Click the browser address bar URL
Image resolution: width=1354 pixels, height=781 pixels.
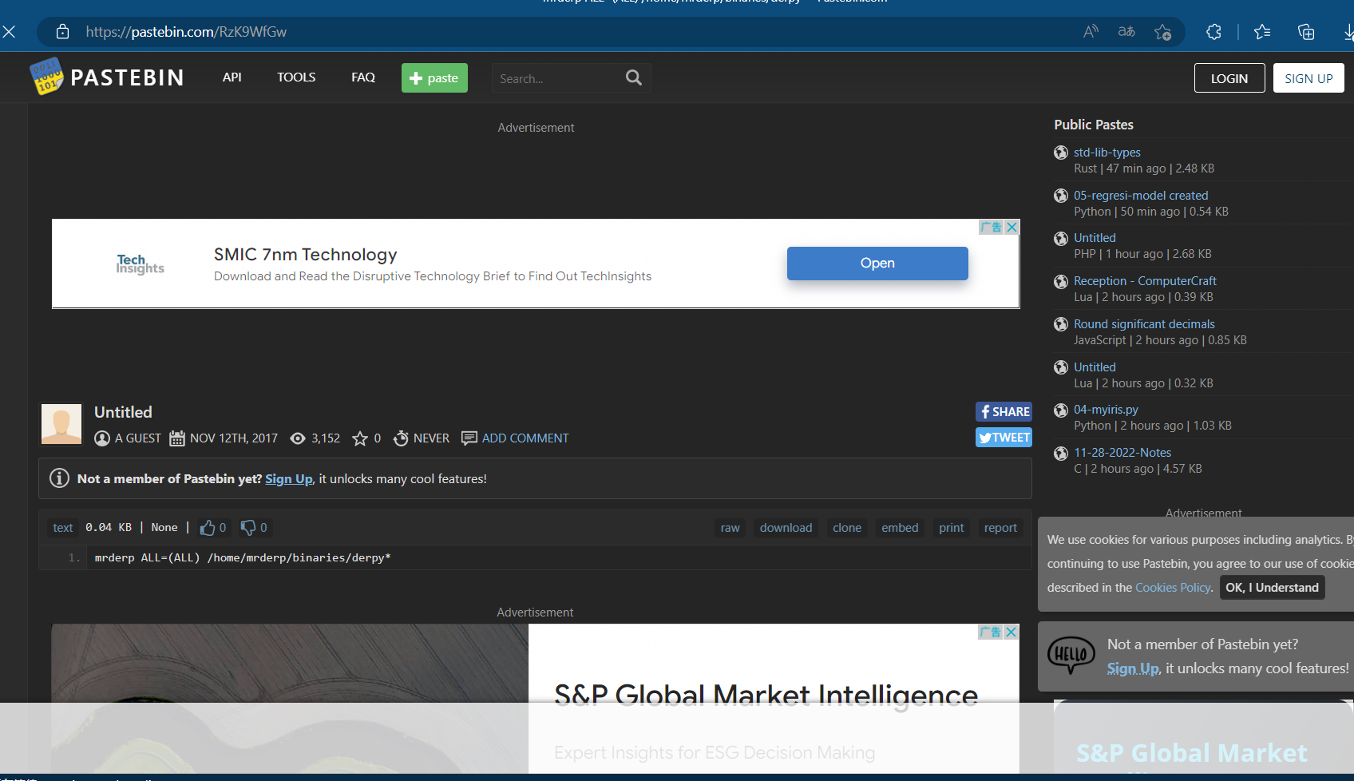coord(186,32)
